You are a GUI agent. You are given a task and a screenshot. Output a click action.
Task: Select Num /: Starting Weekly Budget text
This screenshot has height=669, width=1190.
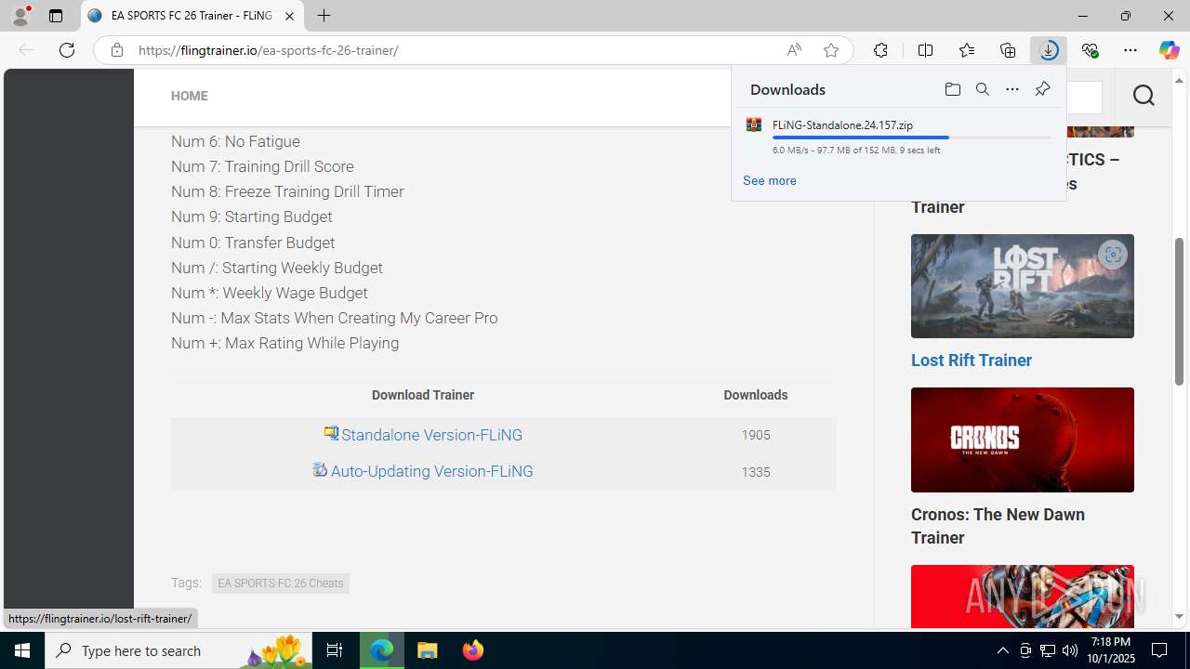point(277,268)
